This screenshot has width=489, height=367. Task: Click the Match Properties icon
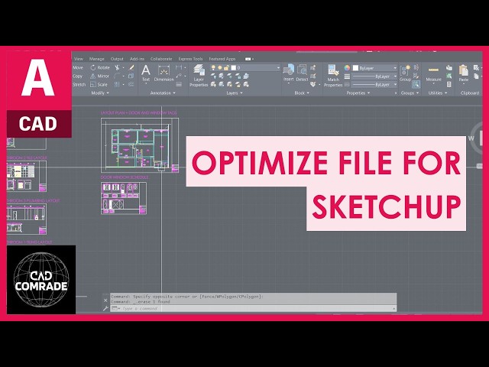point(333,76)
